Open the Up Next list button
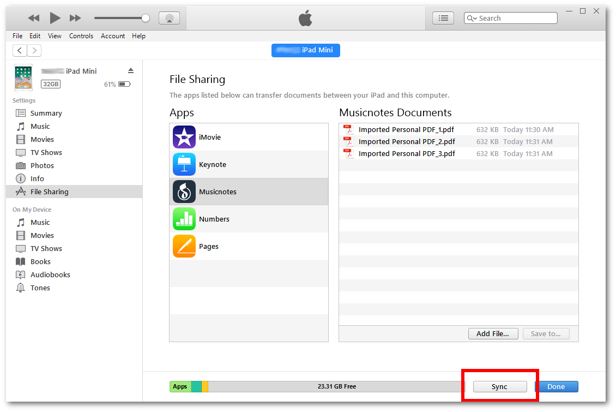This screenshot has height=412, width=616. click(x=443, y=18)
